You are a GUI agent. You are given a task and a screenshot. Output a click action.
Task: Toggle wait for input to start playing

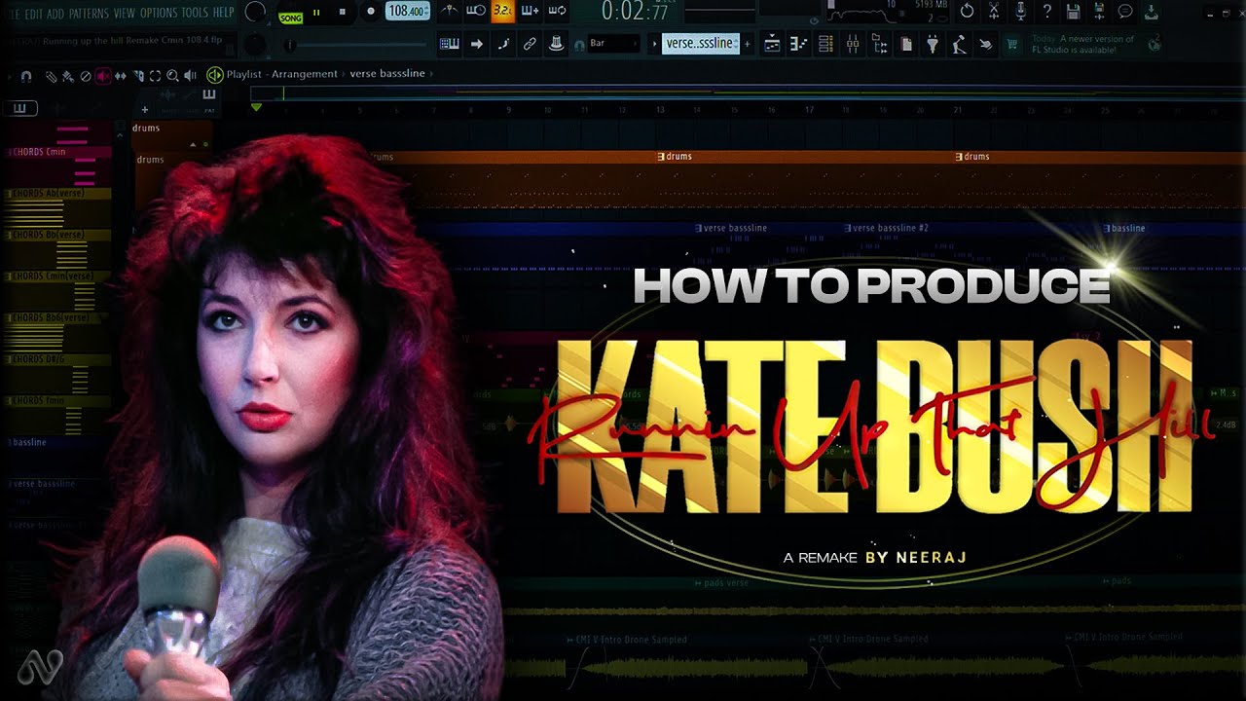pyautogui.click(x=476, y=11)
